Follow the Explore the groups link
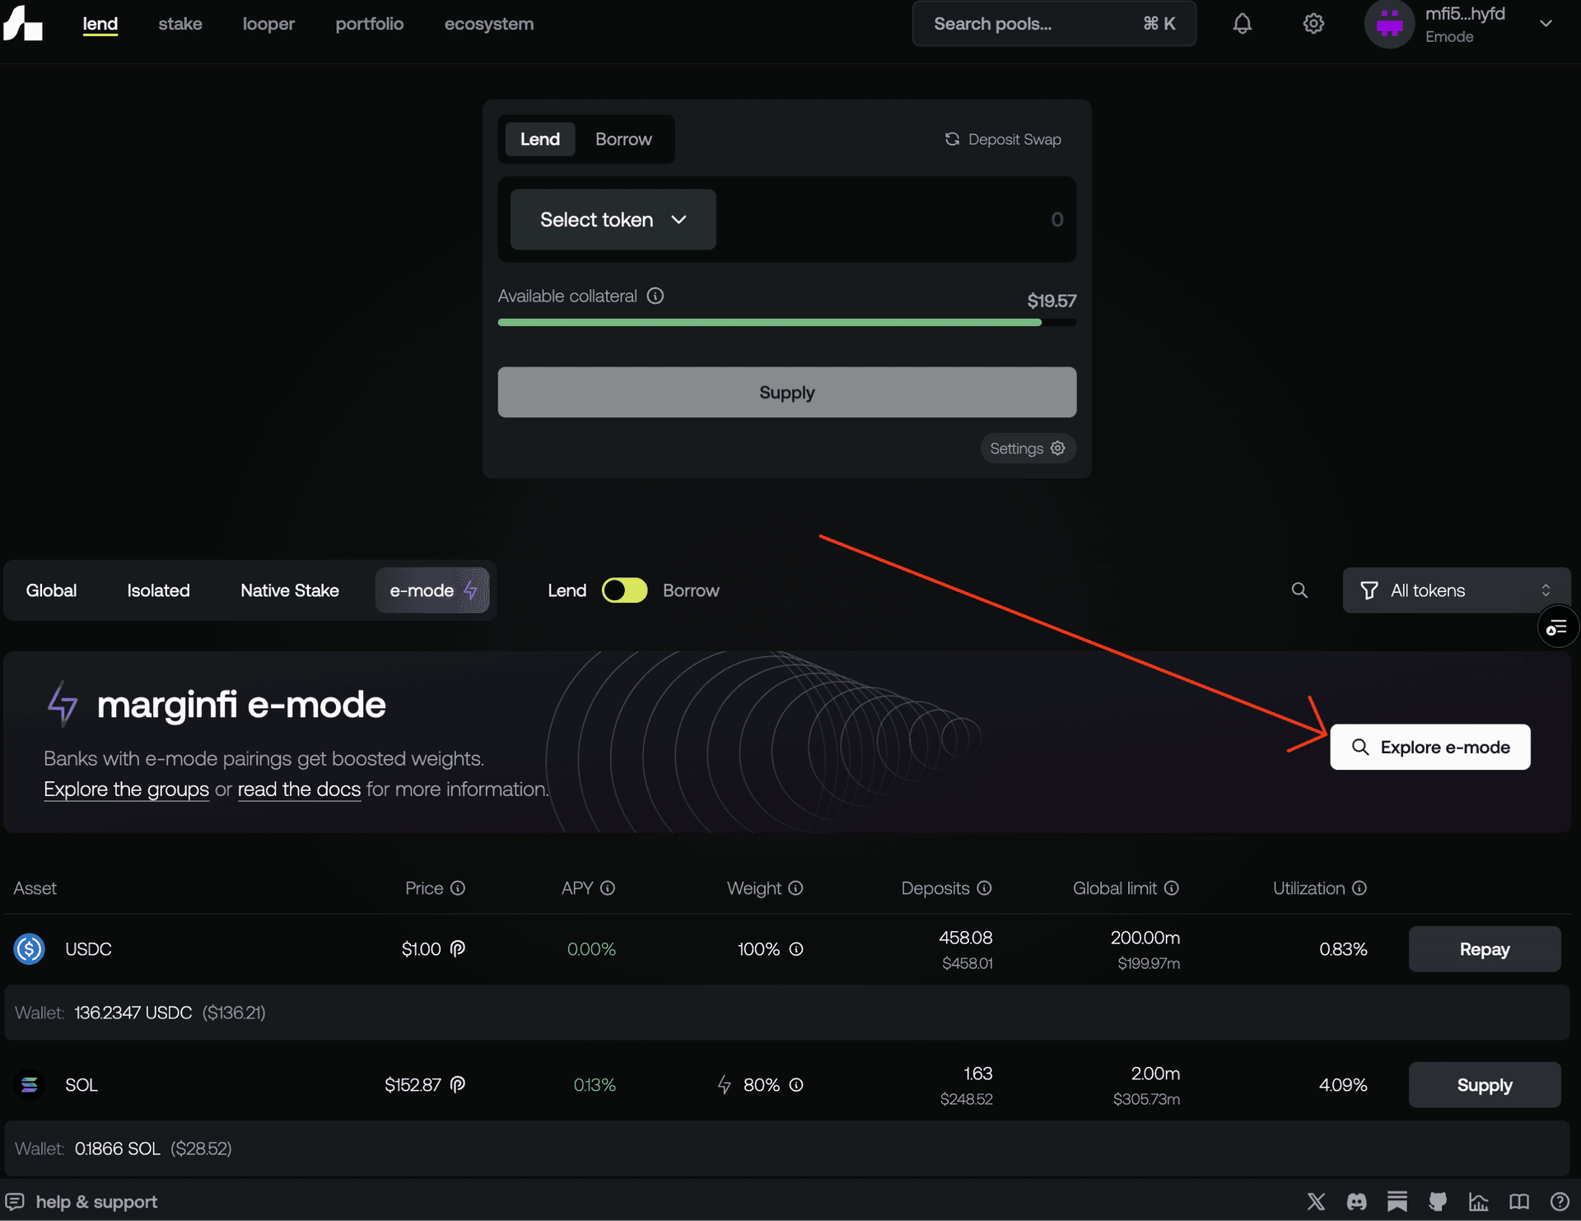 [126, 790]
